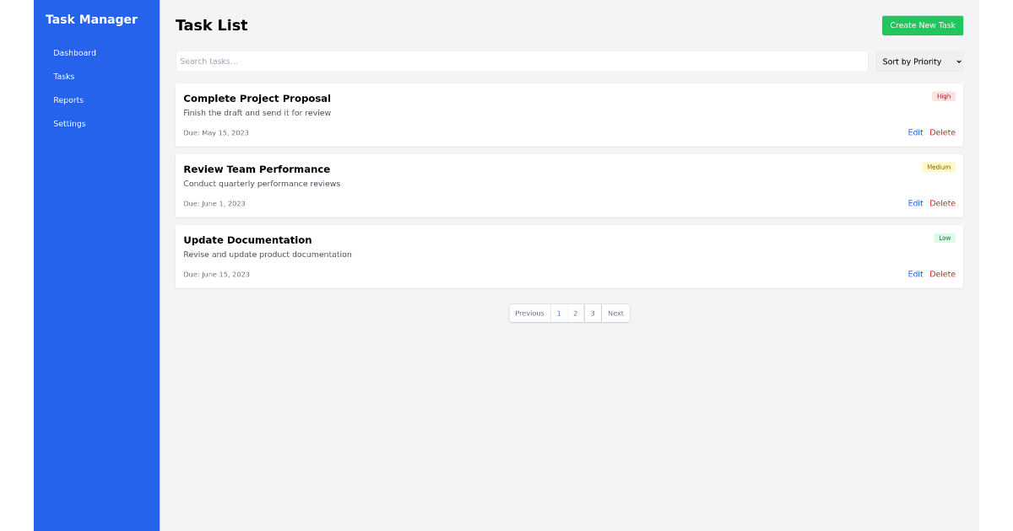This screenshot has width=1013, height=531.
Task: Go to Tasks in sidebar
Action: (64, 77)
